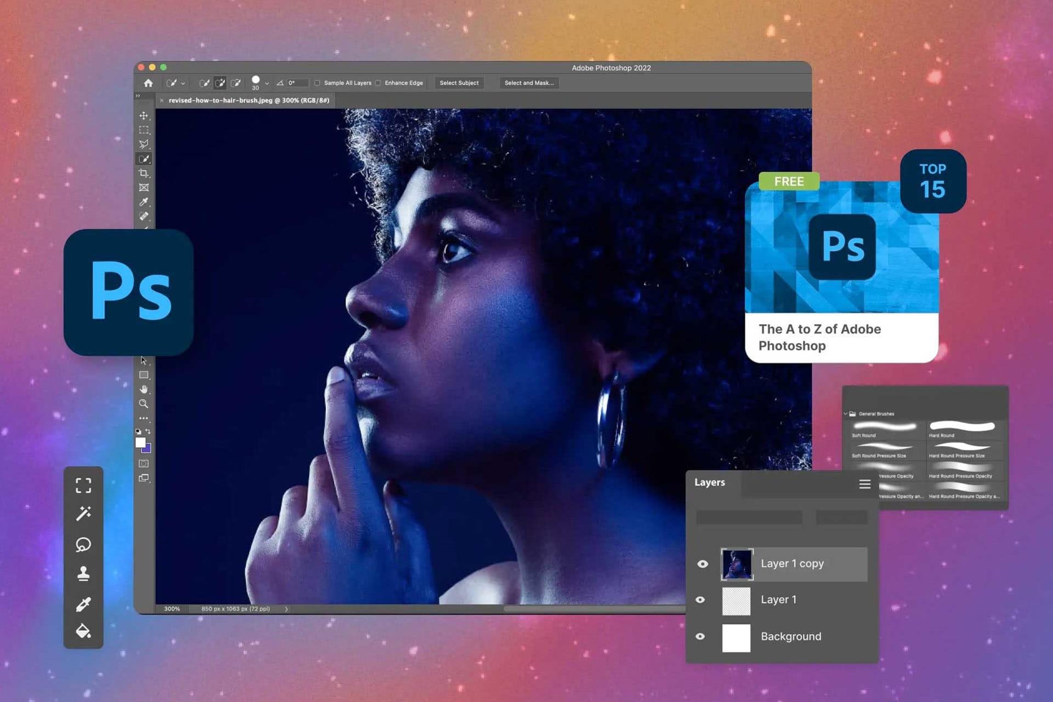This screenshot has width=1053, height=702.
Task: Hide the Layer 1 copy layer
Action: click(703, 564)
